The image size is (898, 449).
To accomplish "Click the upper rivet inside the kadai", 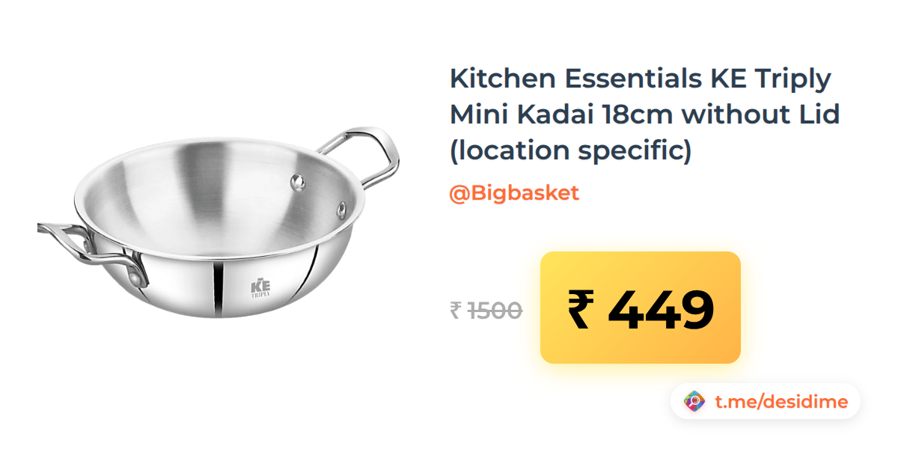I will coord(298,180).
